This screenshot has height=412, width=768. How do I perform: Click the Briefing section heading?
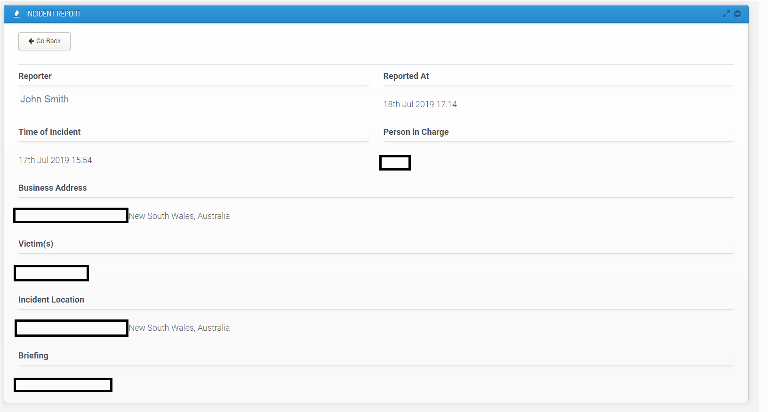click(33, 356)
